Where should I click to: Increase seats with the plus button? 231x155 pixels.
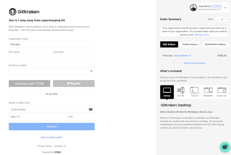click(x=226, y=19)
